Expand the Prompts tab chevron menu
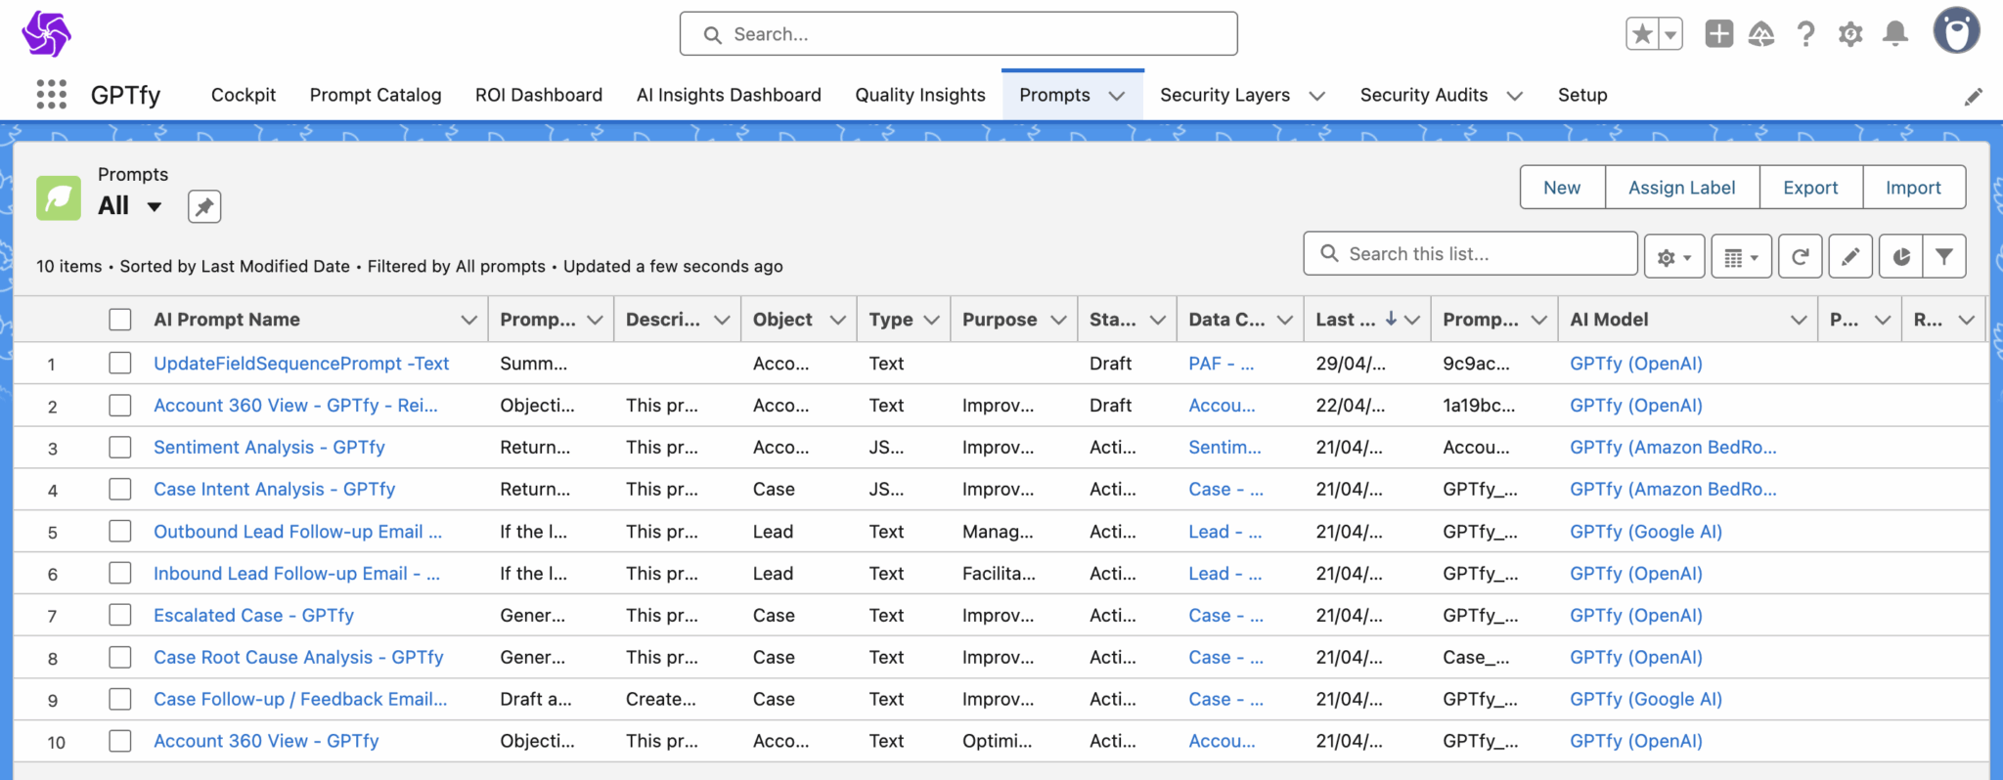This screenshot has height=780, width=2003. coord(1116,96)
